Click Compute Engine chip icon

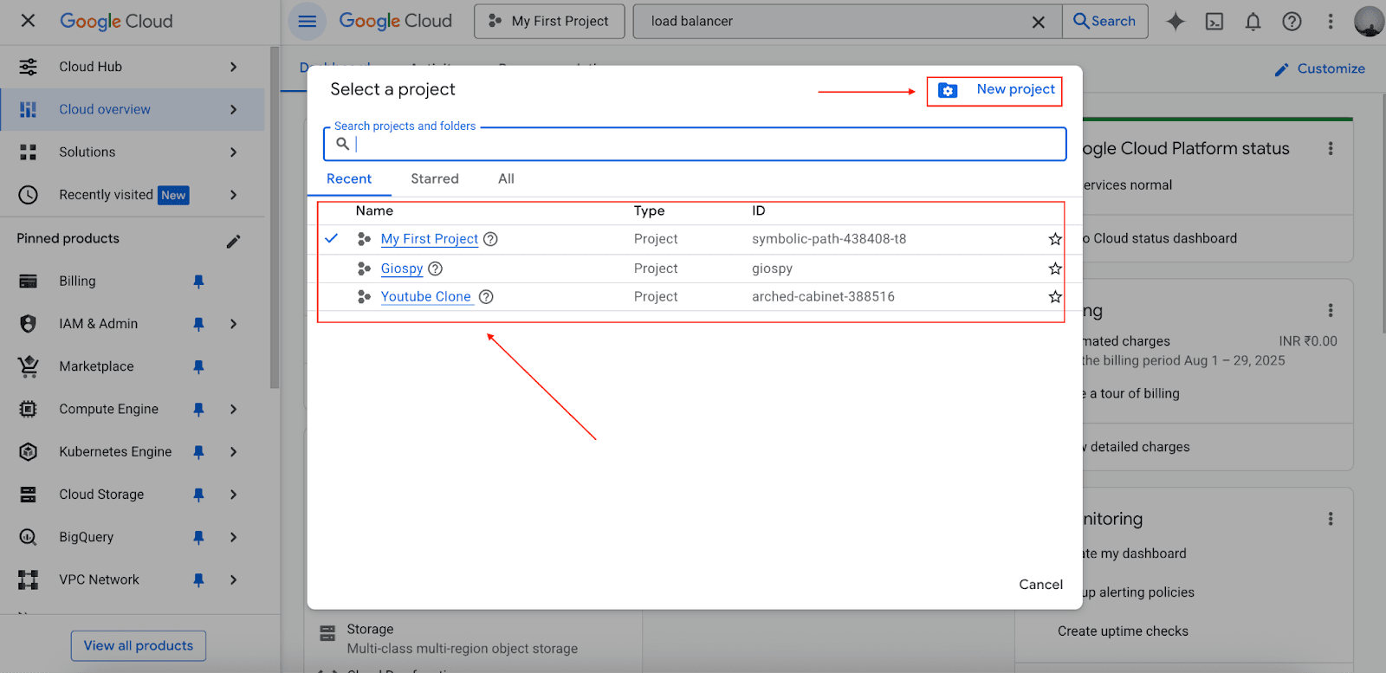28,409
